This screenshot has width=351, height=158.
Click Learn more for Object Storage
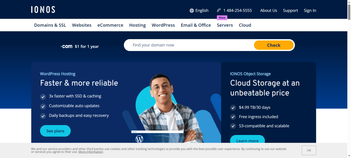click(x=247, y=140)
